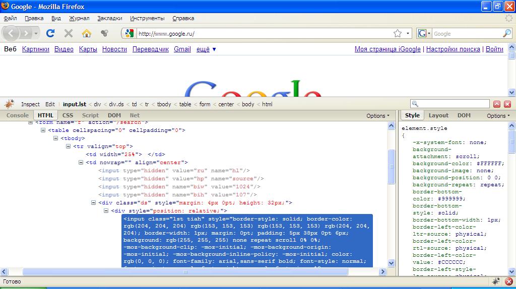Screen dimensions: 516x289
Task: Click the Firebug Edit button
Action: point(50,104)
